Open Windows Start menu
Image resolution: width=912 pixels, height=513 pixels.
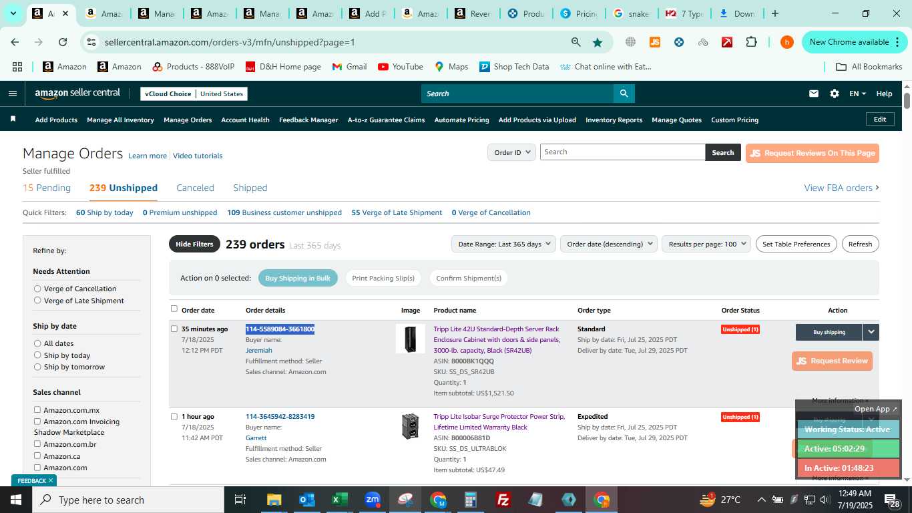(15, 500)
